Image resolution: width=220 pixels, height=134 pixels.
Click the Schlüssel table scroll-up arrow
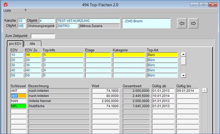(x=205, y=90)
